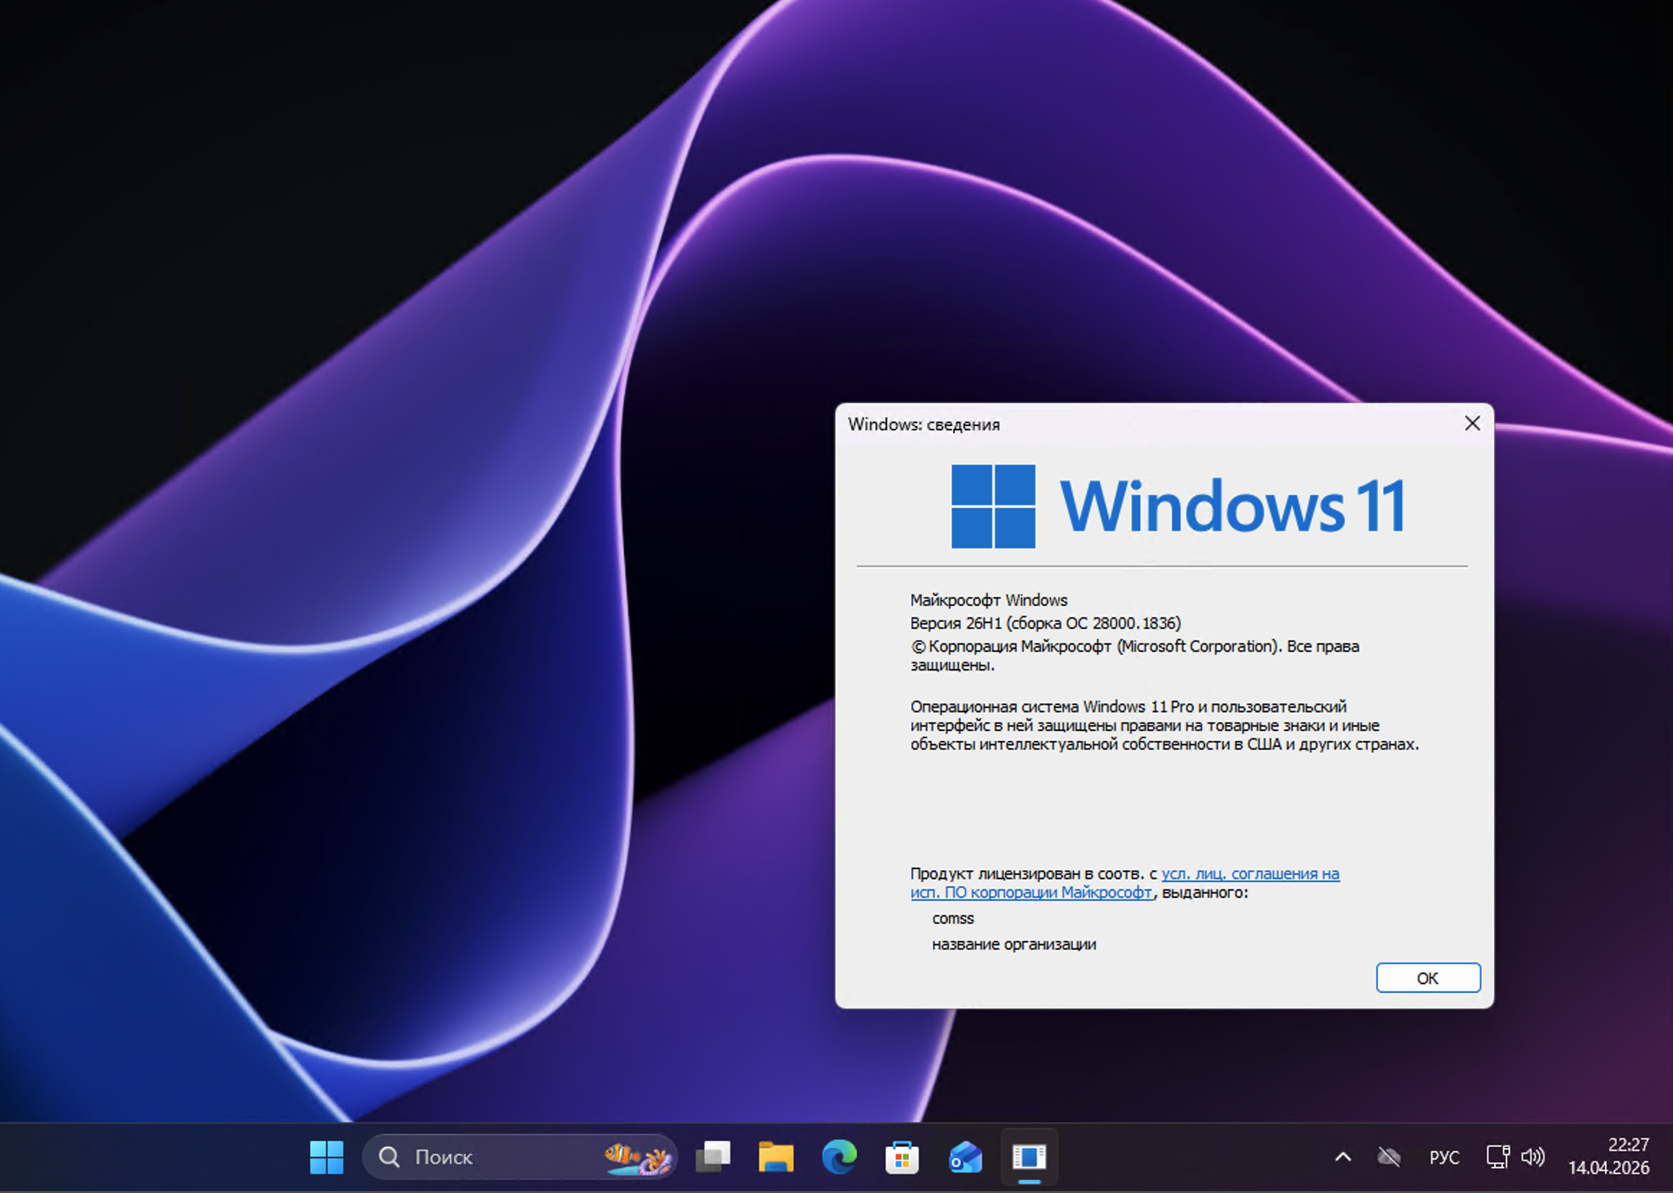Open the volume control in system tray
1673x1193 pixels.
1535,1156
